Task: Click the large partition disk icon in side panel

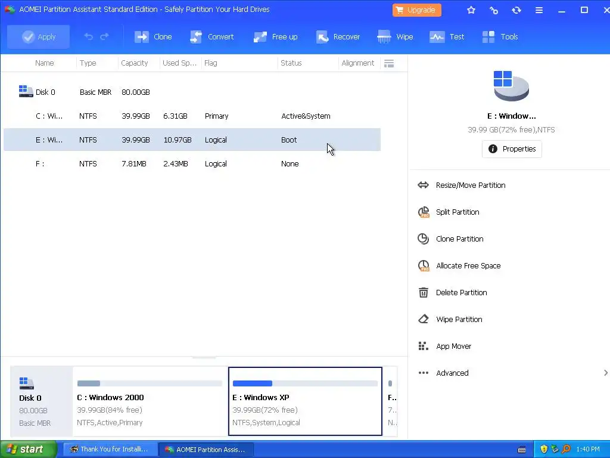Action: tap(511, 86)
